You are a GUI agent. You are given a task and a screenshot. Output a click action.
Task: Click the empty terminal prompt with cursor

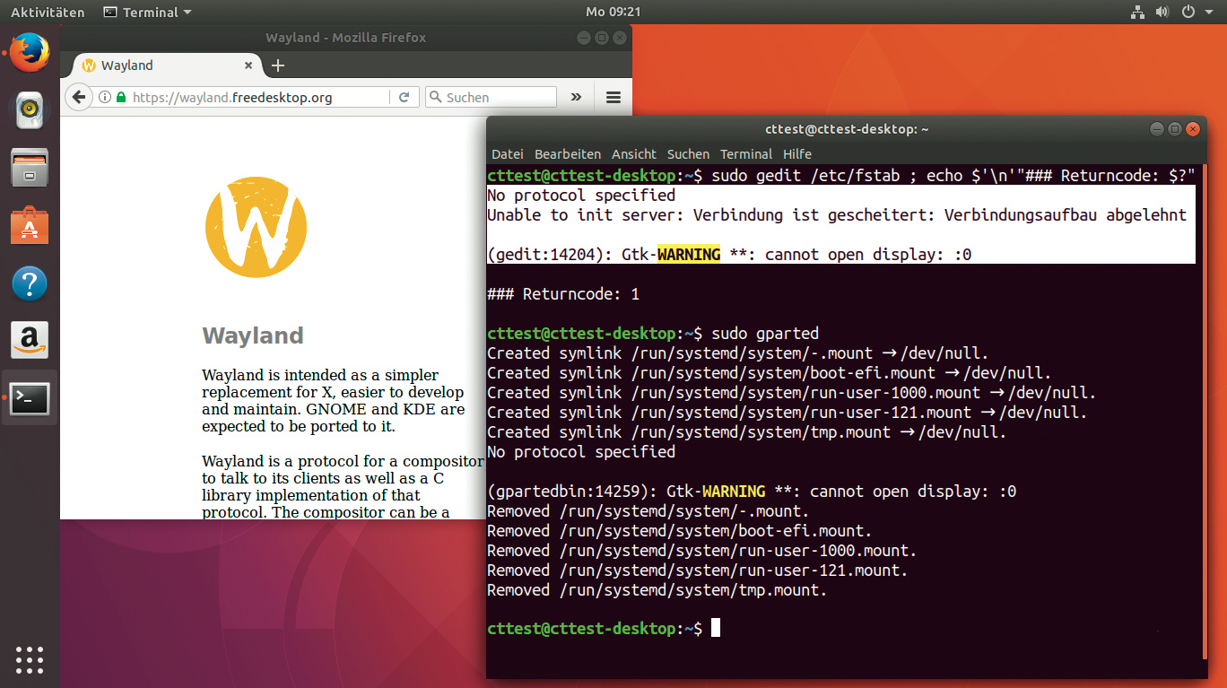point(604,629)
